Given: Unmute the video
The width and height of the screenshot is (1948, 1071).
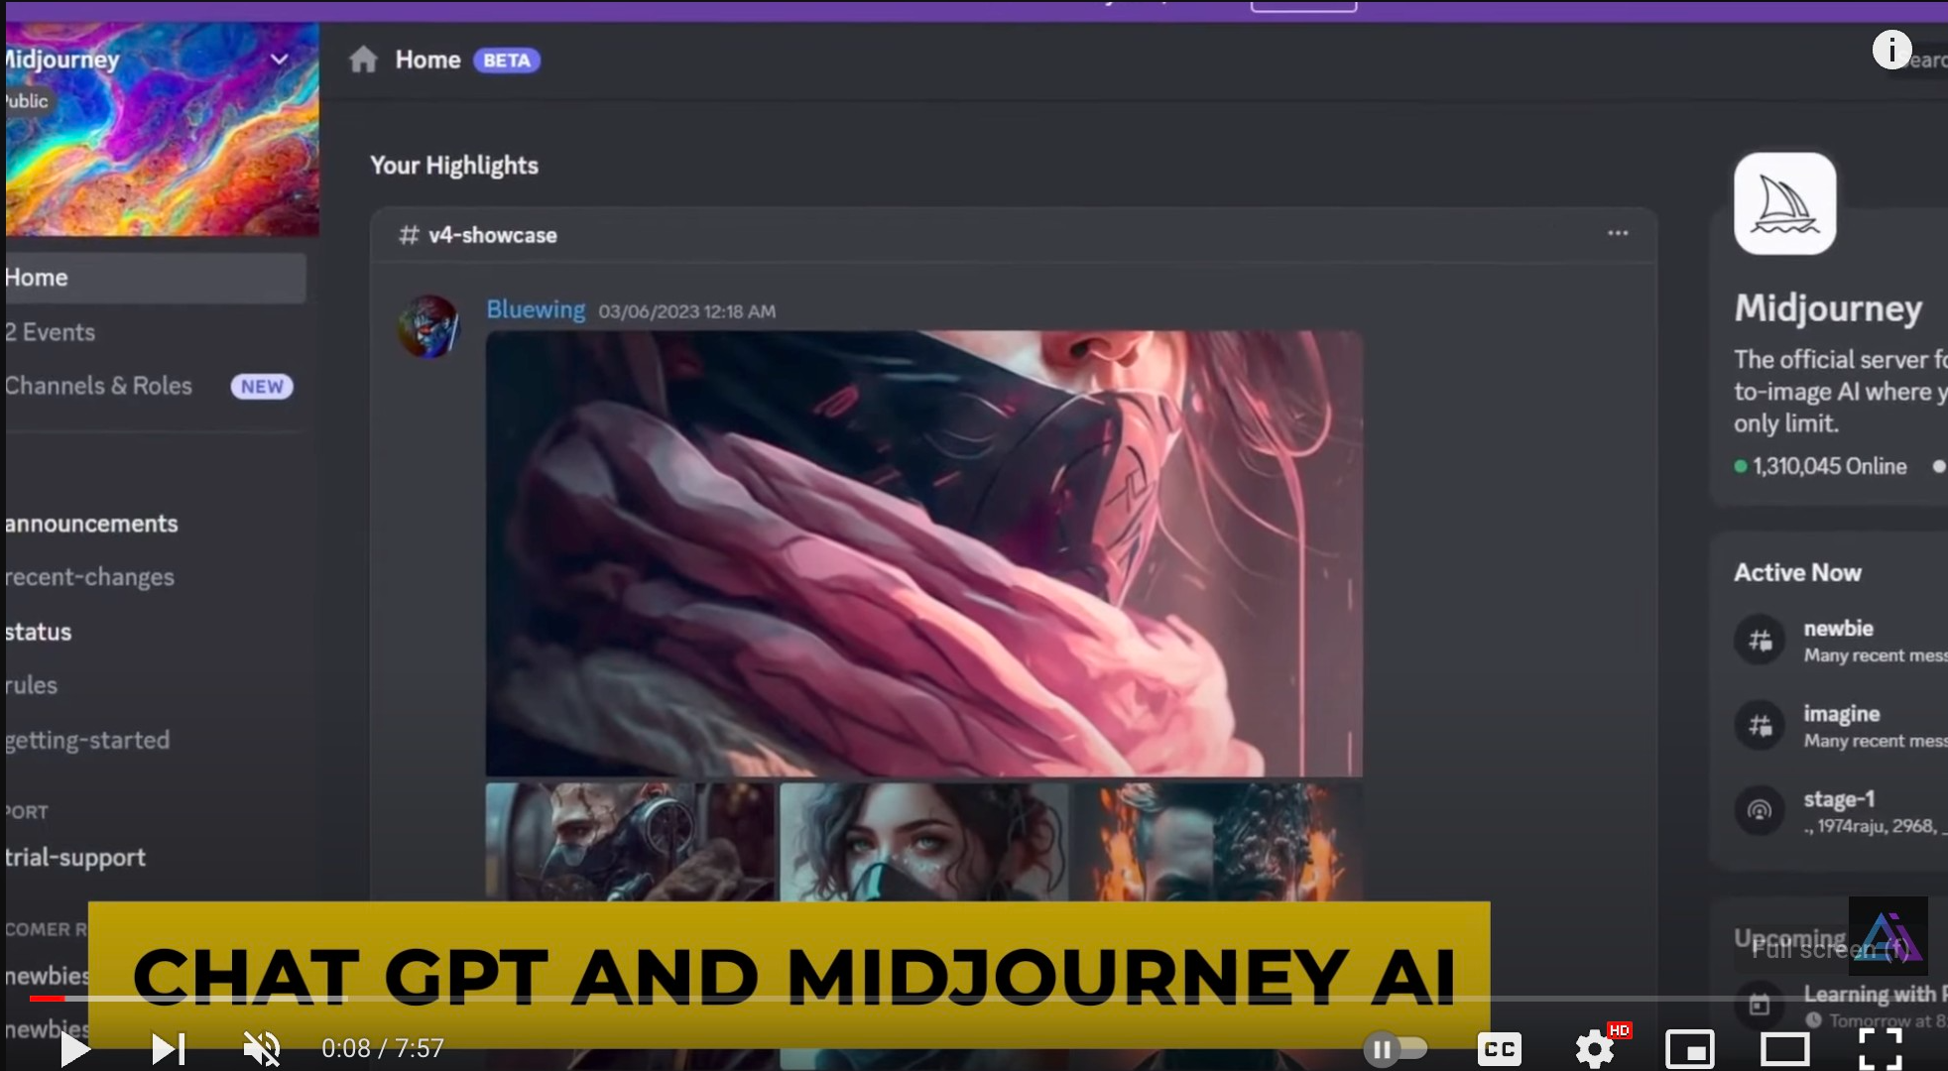Looking at the screenshot, I should [x=260, y=1048].
